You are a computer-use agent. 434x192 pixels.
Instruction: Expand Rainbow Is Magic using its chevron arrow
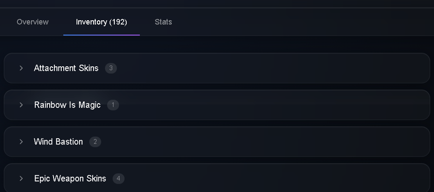coord(21,105)
